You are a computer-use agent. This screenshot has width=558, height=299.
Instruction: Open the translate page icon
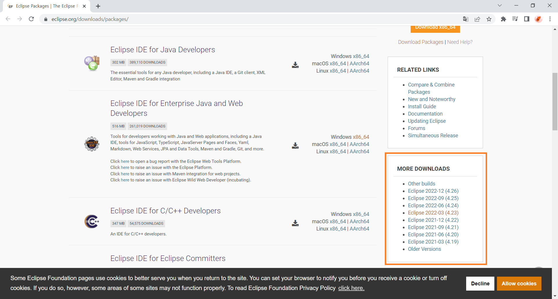coord(466,19)
